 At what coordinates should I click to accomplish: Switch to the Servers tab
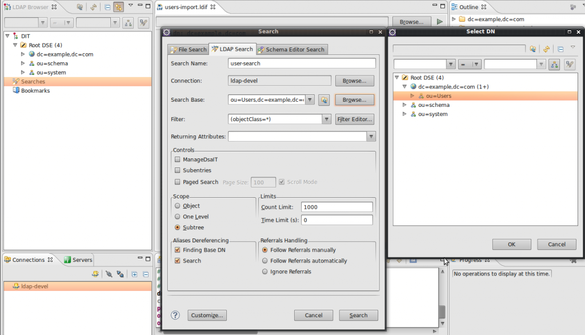[x=78, y=260]
